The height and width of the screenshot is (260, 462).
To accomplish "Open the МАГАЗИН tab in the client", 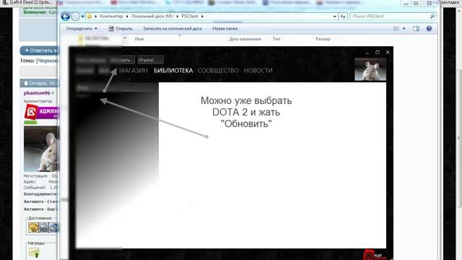I will pyautogui.click(x=134, y=71).
